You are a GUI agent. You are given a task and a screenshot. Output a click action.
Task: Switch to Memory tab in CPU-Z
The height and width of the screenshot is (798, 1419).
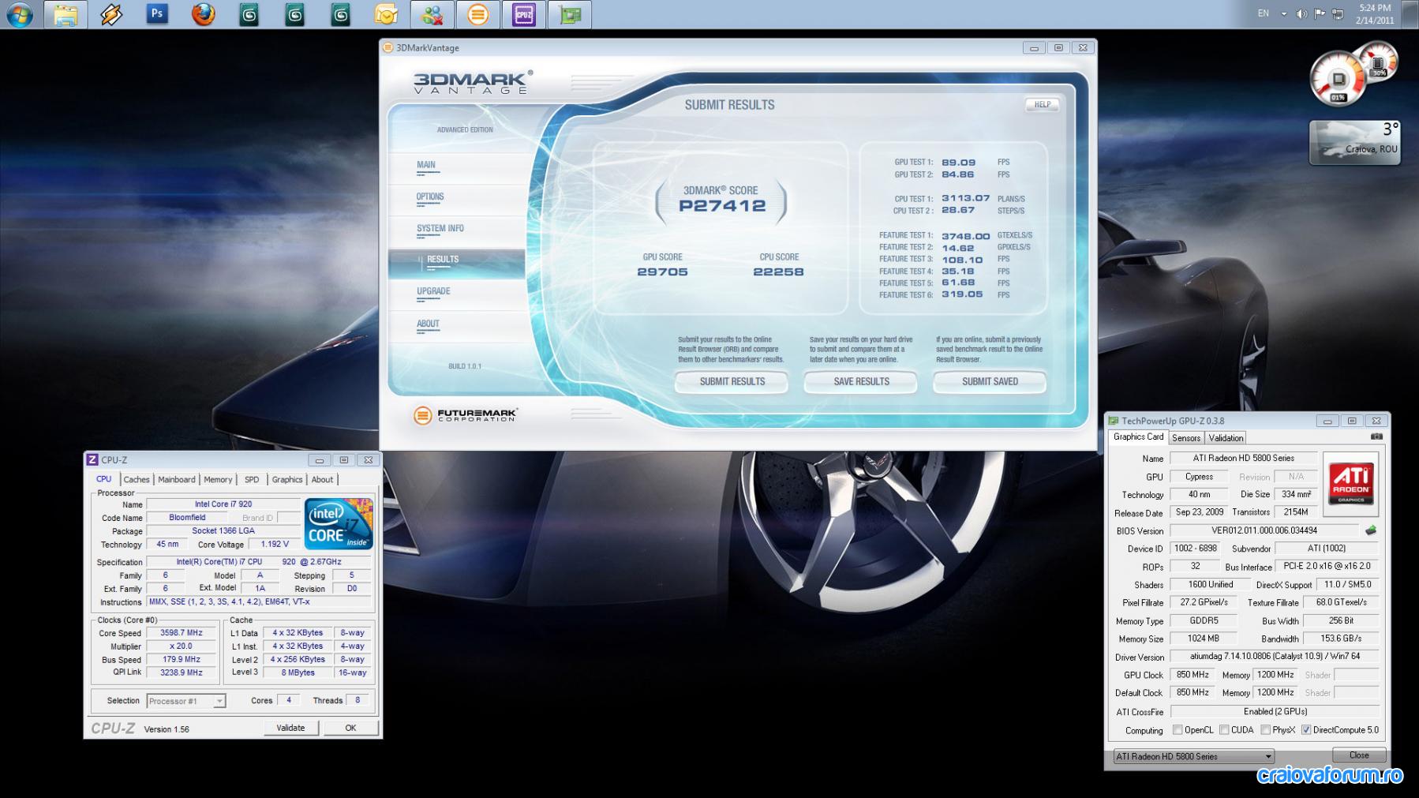[218, 479]
